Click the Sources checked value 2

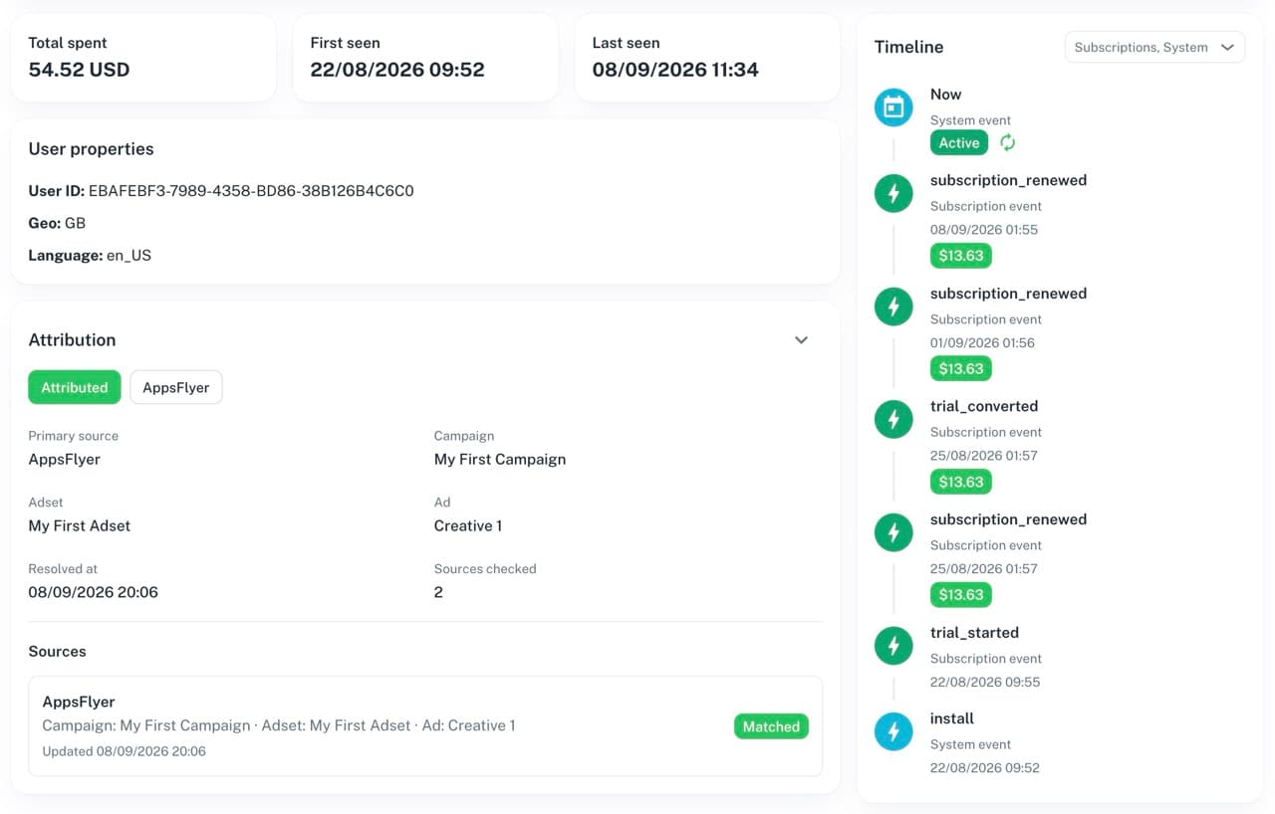pos(438,592)
